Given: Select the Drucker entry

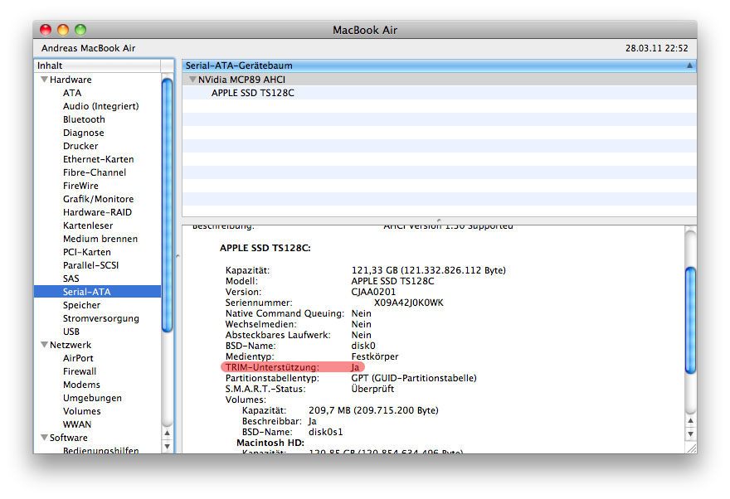Looking at the screenshot, I should [x=80, y=146].
